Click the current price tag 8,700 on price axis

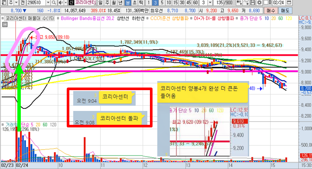coord(306,88)
